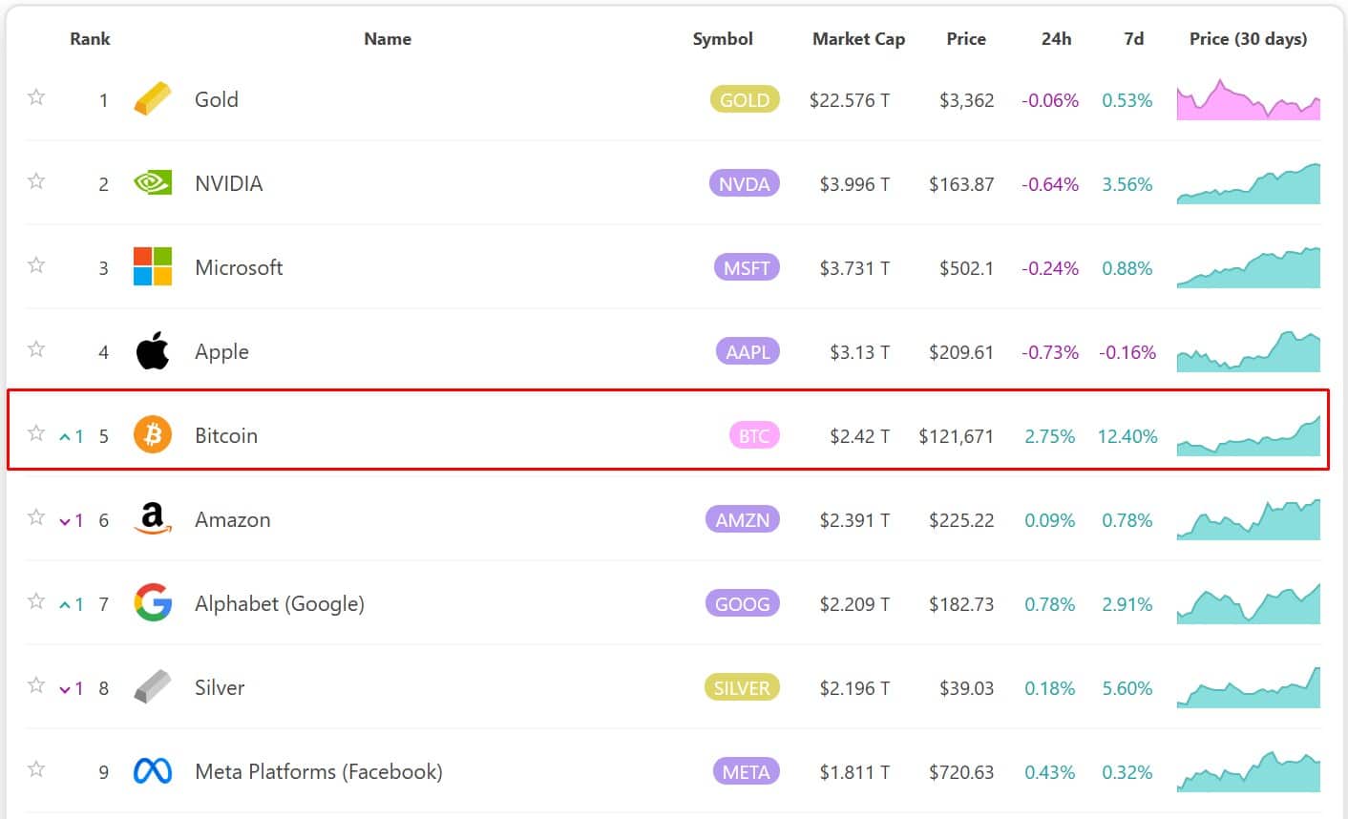Click the META symbol badge

tap(746, 771)
